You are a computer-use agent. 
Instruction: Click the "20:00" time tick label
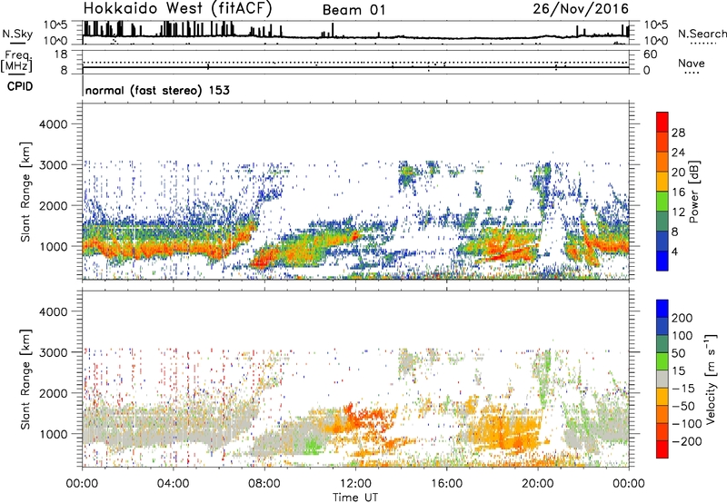538,484
